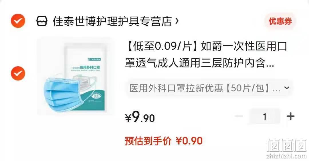Decrease quantity with the minus icon
The width and height of the screenshot is (309, 161).
tap(239, 116)
